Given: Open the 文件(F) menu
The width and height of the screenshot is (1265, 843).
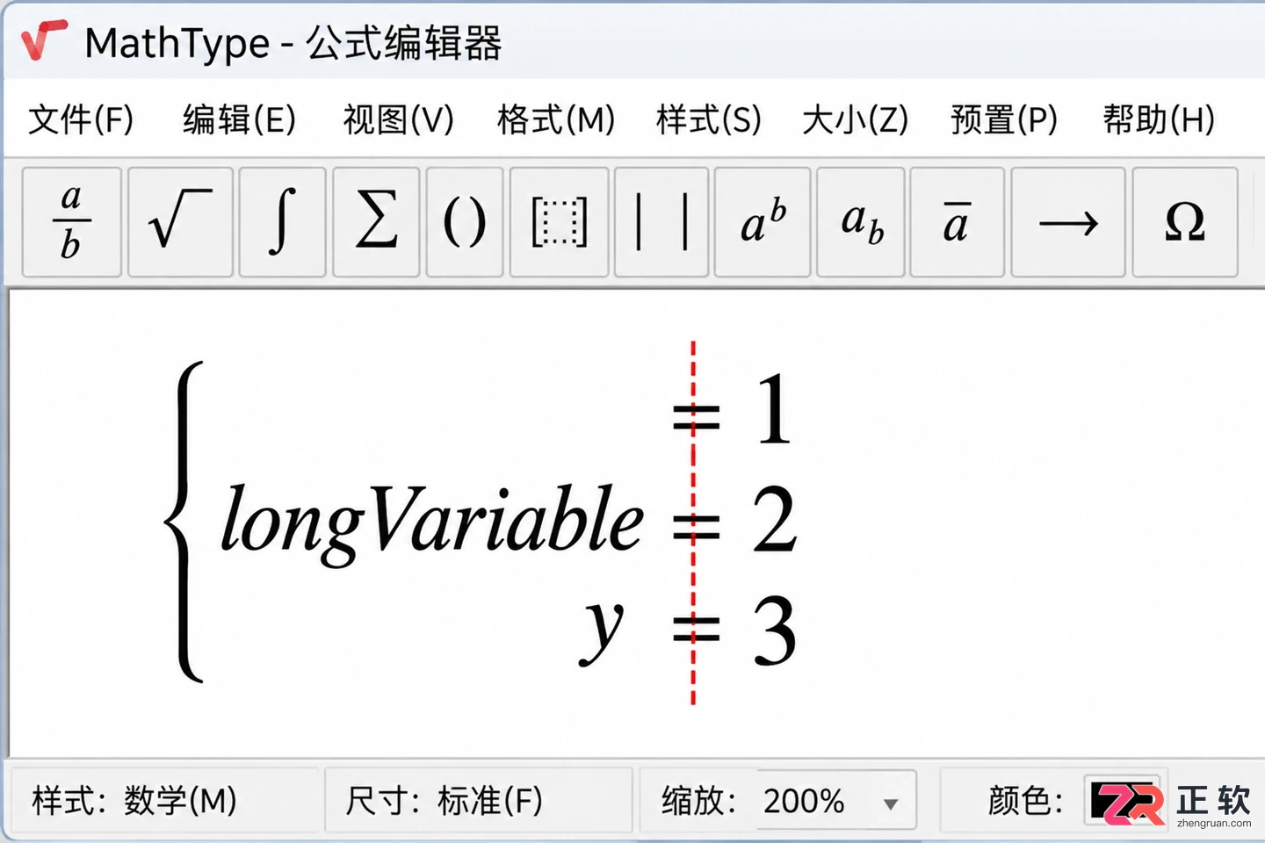Looking at the screenshot, I should (x=81, y=119).
